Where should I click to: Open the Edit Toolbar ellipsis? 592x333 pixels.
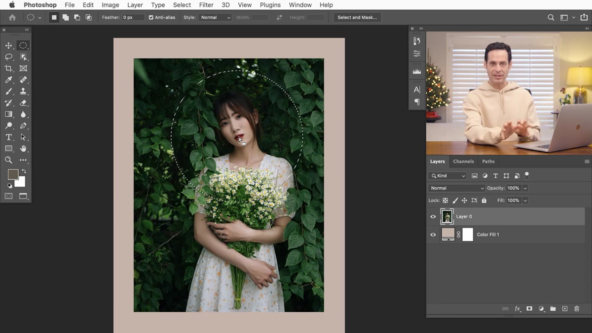[x=23, y=160]
